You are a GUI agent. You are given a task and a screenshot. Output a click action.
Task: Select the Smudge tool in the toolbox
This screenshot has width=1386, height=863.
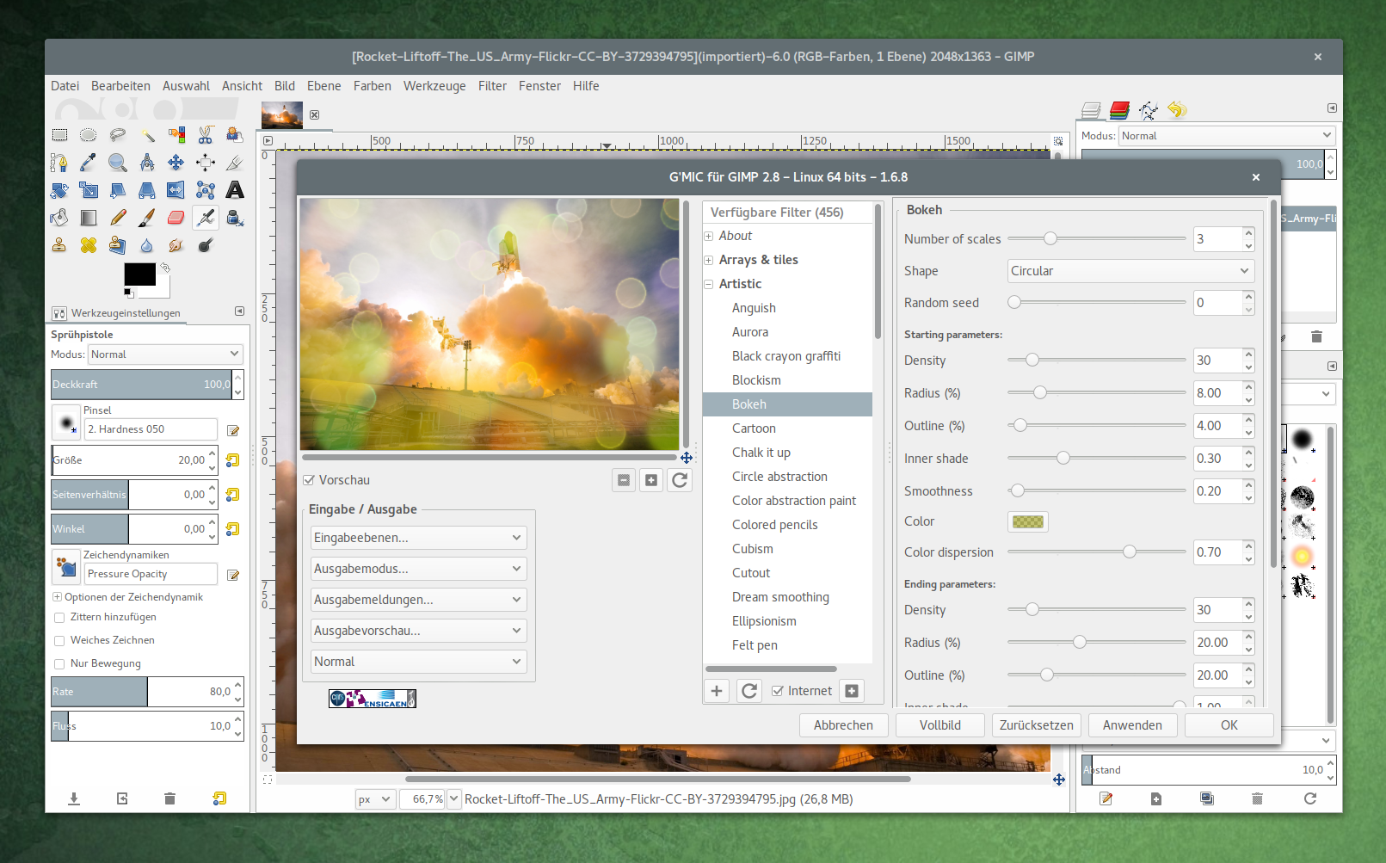175,245
